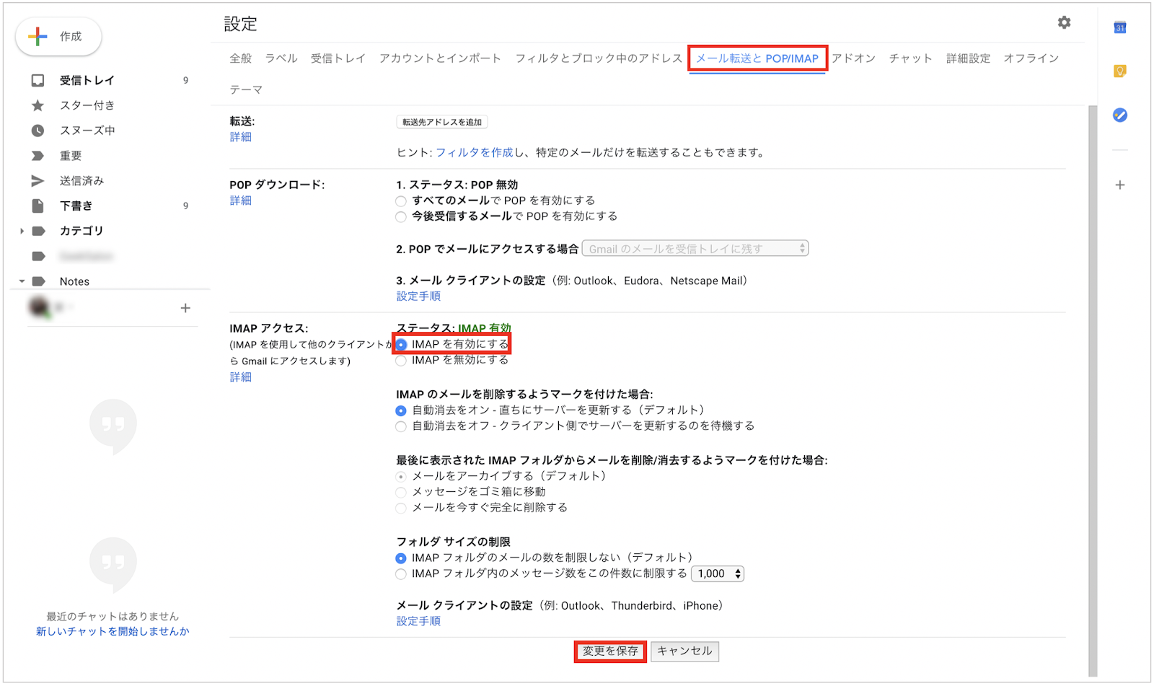Click the 変更を保存 save button

click(609, 651)
